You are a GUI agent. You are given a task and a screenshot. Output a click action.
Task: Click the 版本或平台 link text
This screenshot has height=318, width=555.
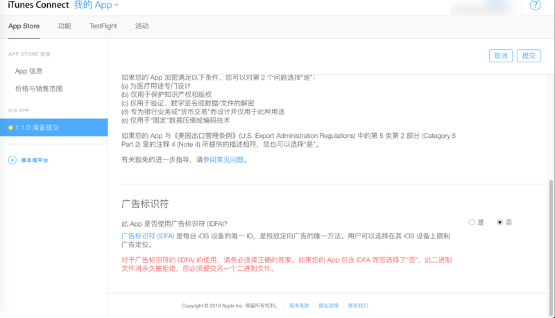pyautogui.click(x=34, y=161)
